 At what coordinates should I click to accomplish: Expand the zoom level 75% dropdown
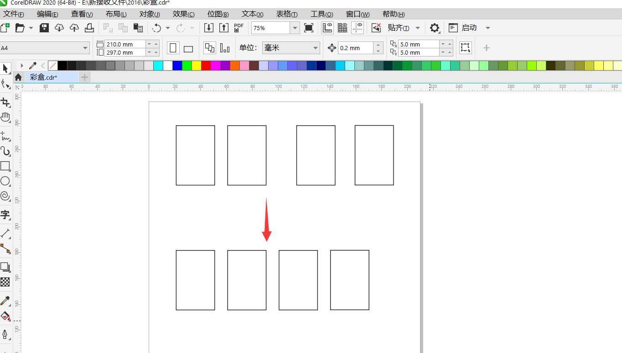tap(295, 28)
